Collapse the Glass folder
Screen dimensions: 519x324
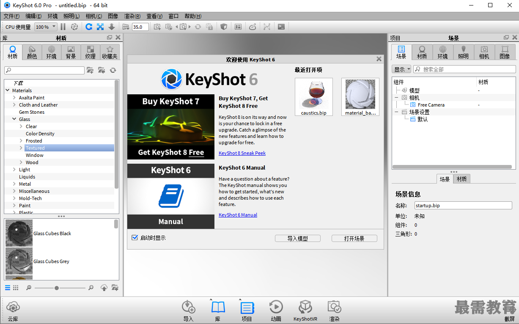click(x=14, y=119)
